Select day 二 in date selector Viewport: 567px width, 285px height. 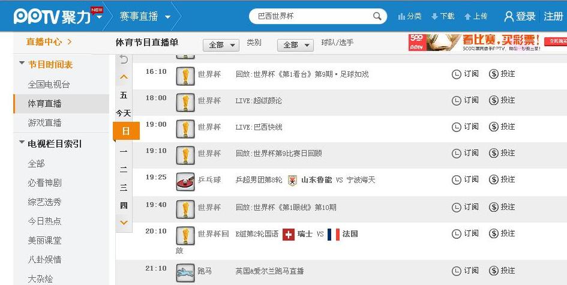pyautogui.click(x=124, y=169)
